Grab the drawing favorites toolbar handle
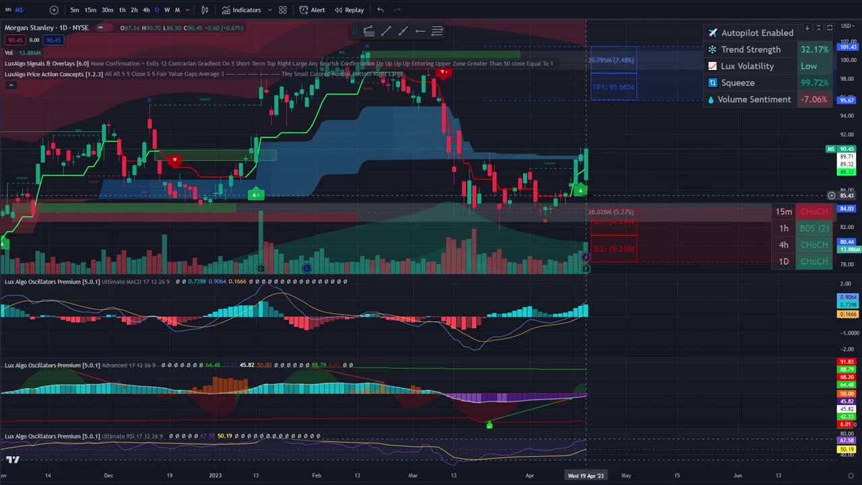Screen dimensions: 862x485 click(x=356, y=31)
